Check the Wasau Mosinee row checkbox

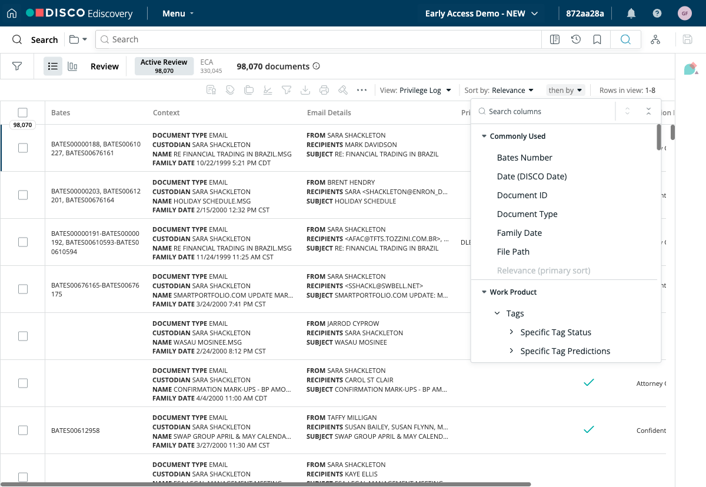(x=22, y=336)
